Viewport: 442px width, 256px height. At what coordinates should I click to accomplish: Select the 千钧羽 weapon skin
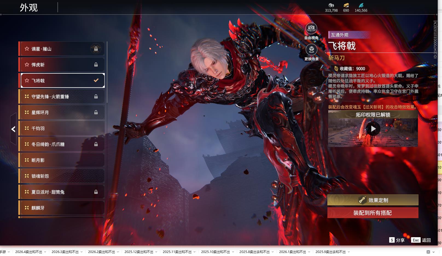62,128
